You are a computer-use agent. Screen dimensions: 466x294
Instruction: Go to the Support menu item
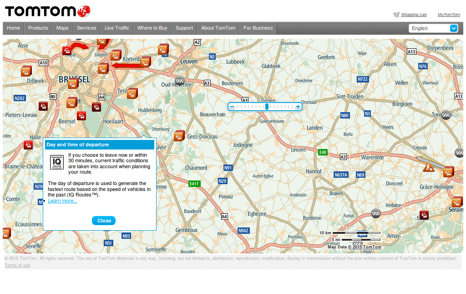click(184, 28)
